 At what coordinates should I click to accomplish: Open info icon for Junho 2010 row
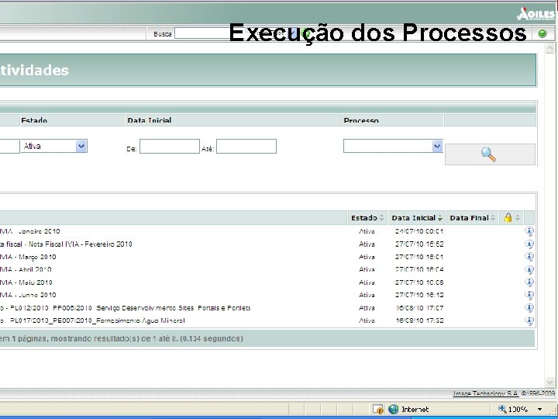coord(529,295)
